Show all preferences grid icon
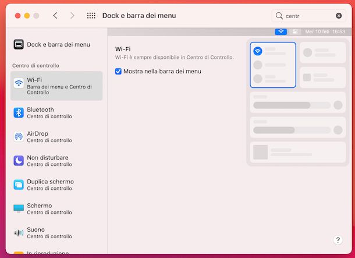 [91, 16]
